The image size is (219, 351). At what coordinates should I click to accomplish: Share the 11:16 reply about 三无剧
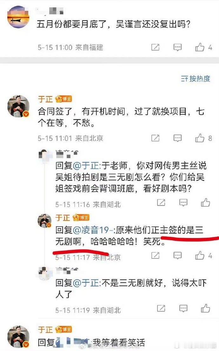161,203
